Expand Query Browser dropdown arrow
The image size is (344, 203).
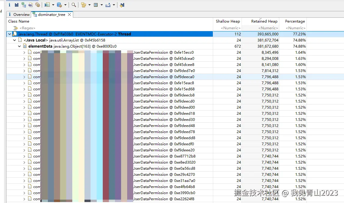point(65,5)
